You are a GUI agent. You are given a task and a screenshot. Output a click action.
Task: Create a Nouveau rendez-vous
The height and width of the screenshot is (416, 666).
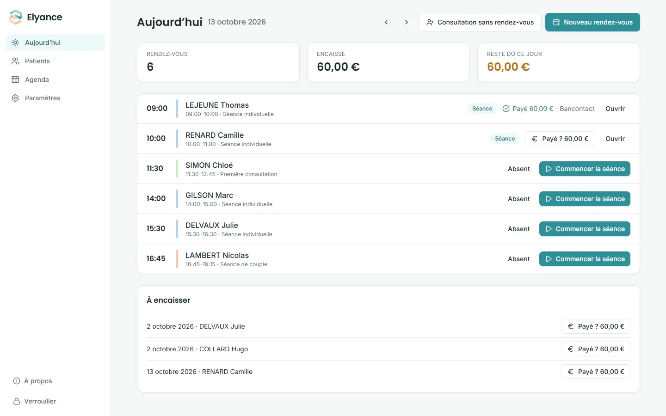coord(592,22)
